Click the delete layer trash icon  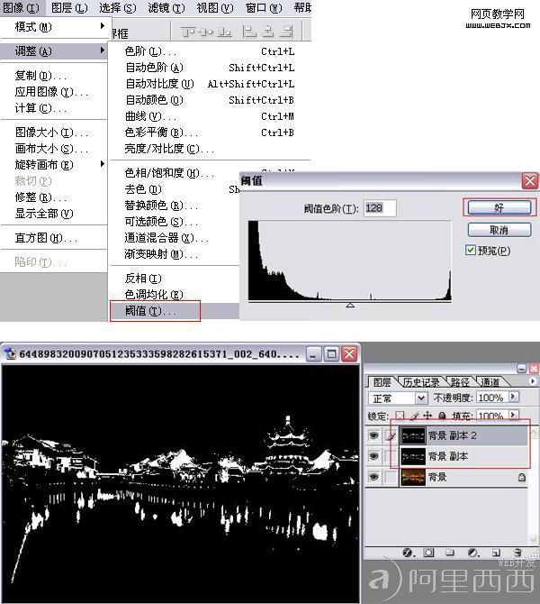(x=518, y=553)
